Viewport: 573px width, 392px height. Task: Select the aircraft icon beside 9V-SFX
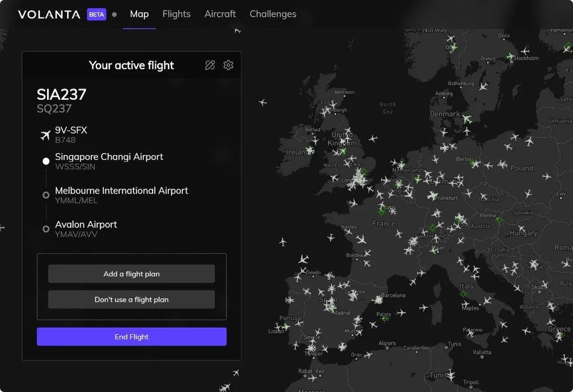pos(45,135)
